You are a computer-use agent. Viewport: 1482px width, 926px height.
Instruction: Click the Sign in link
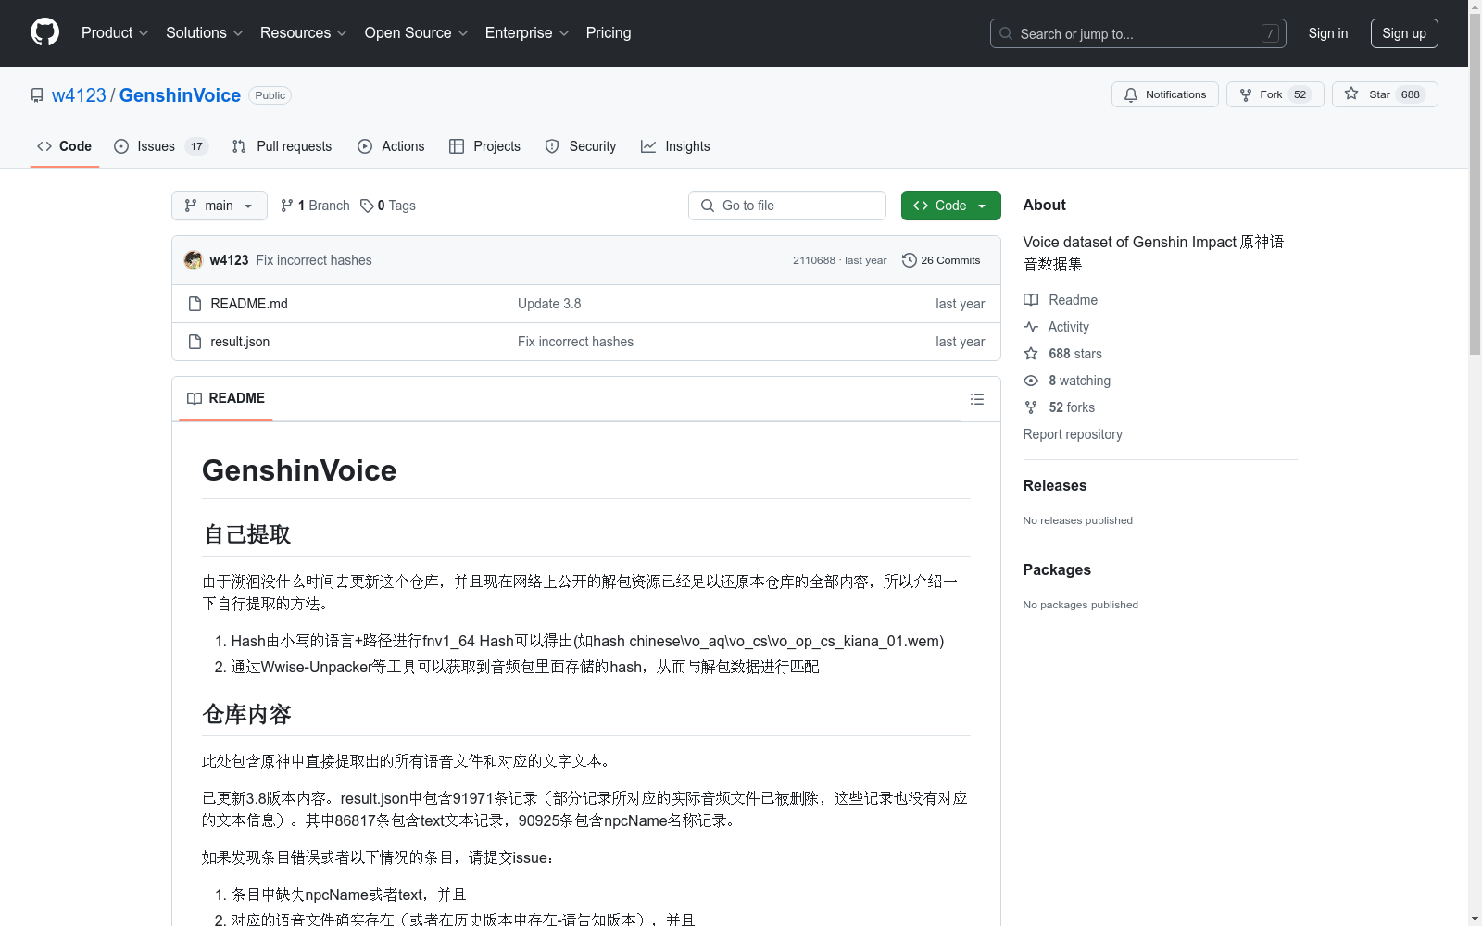[x=1328, y=33]
